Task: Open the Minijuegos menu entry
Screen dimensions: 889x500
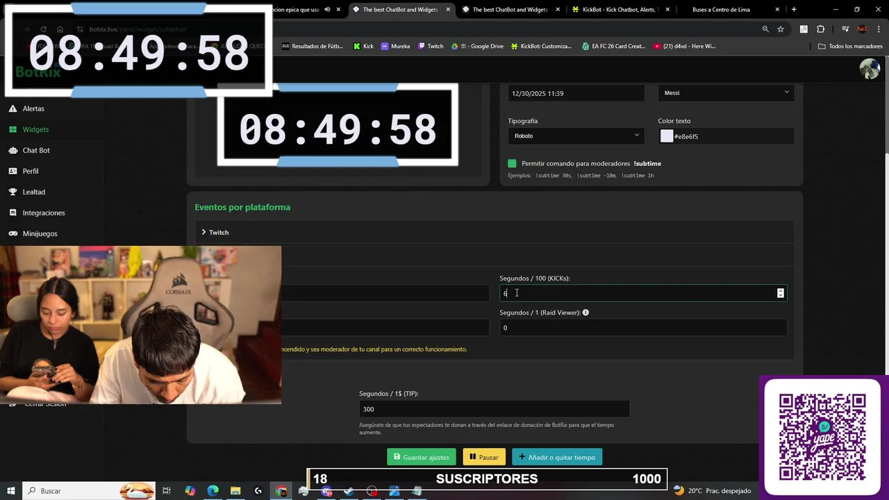Action: [40, 233]
